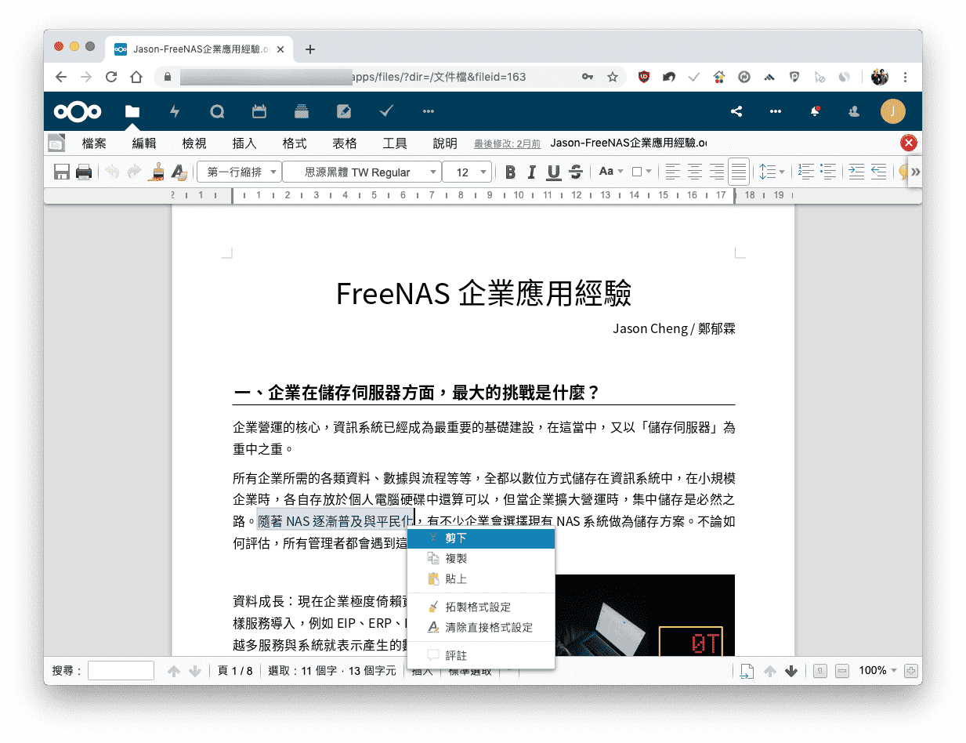Open the font name dropdown
966x743 pixels.
362,172
